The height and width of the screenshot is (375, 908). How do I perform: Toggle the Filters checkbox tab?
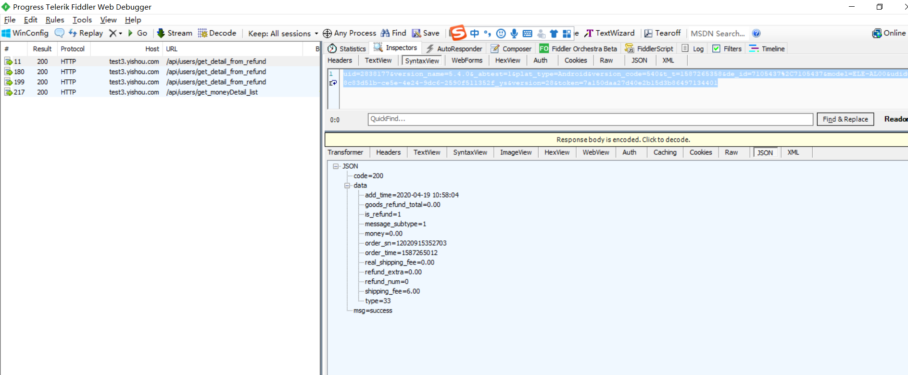pos(727,49)
